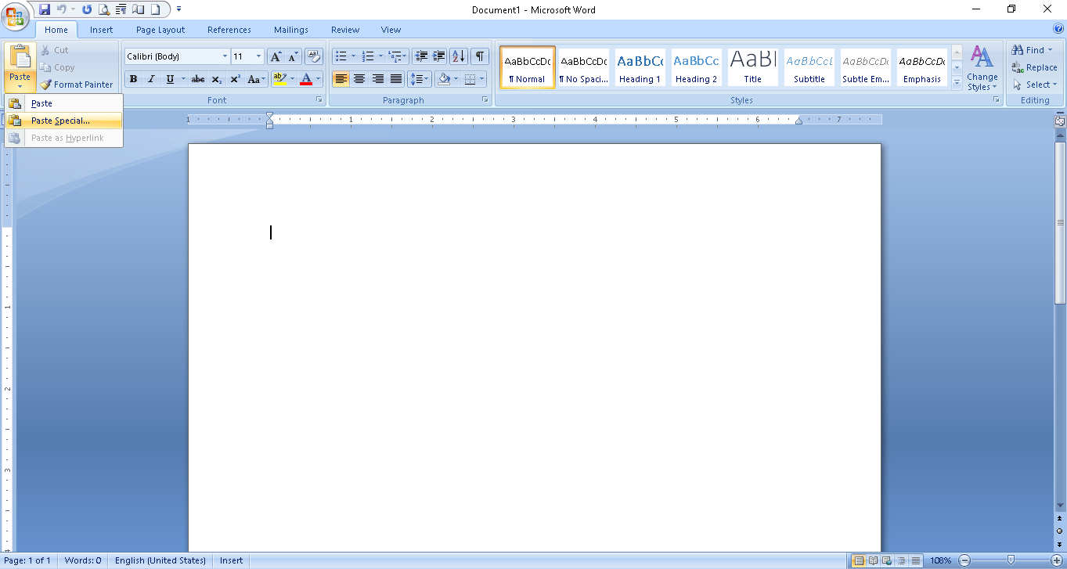Click the Show/Hide paragraph marks icon
Image resolution: width=1067 pixels, height=569 pixels.
pyautogui.click(x=479, y=56)
